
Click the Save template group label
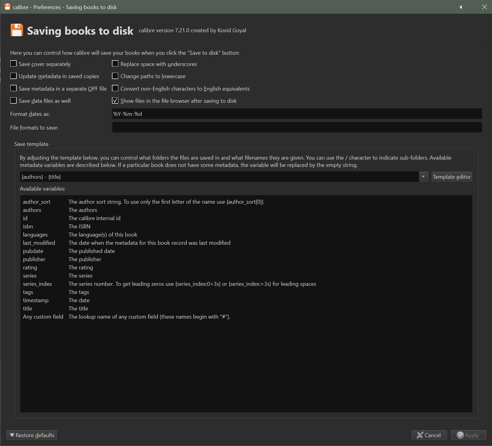(31, 144)
